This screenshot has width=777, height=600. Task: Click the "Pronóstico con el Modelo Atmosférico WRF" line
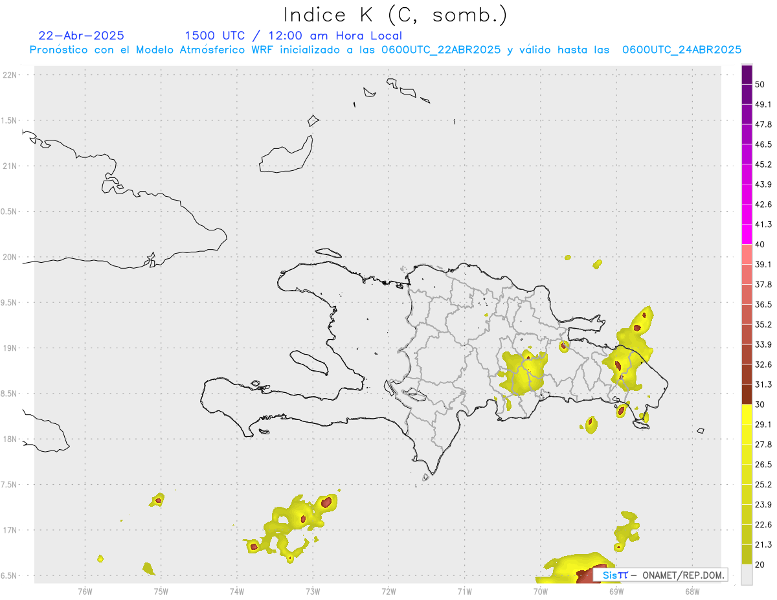coord(385,50)
